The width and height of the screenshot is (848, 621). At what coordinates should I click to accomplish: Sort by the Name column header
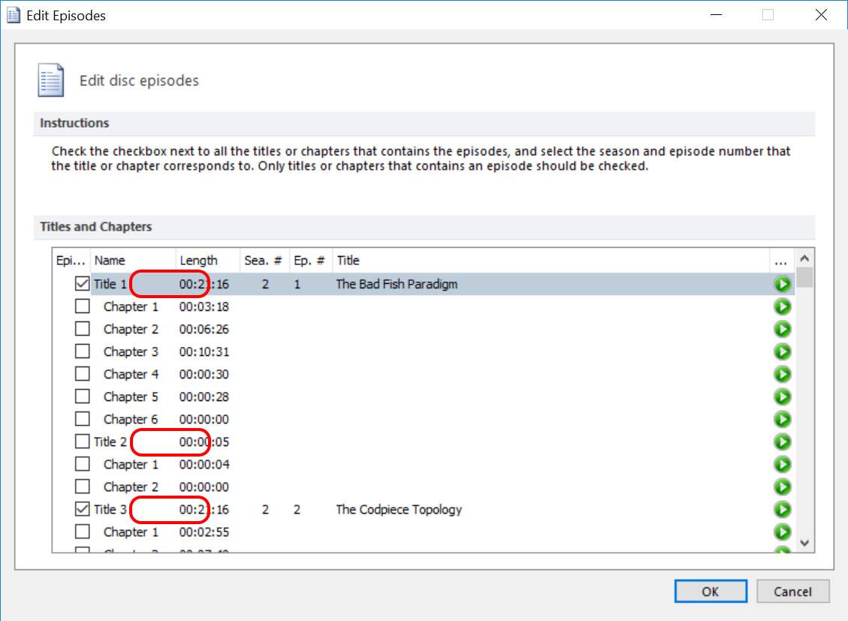click(133, 261)
